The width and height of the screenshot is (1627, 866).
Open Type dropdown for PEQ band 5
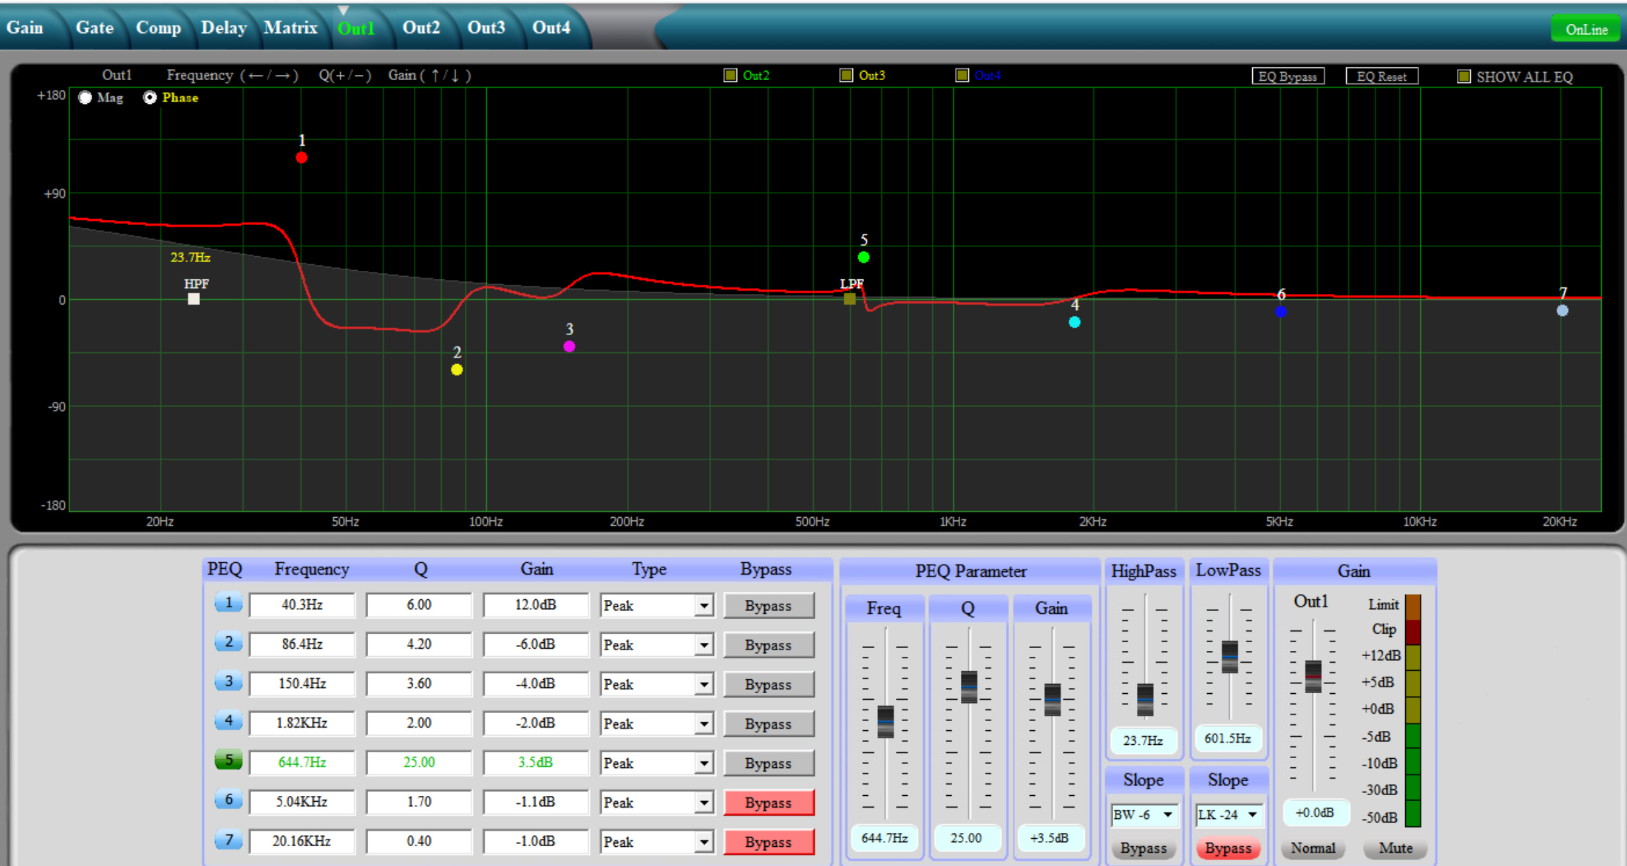(703, 763)
